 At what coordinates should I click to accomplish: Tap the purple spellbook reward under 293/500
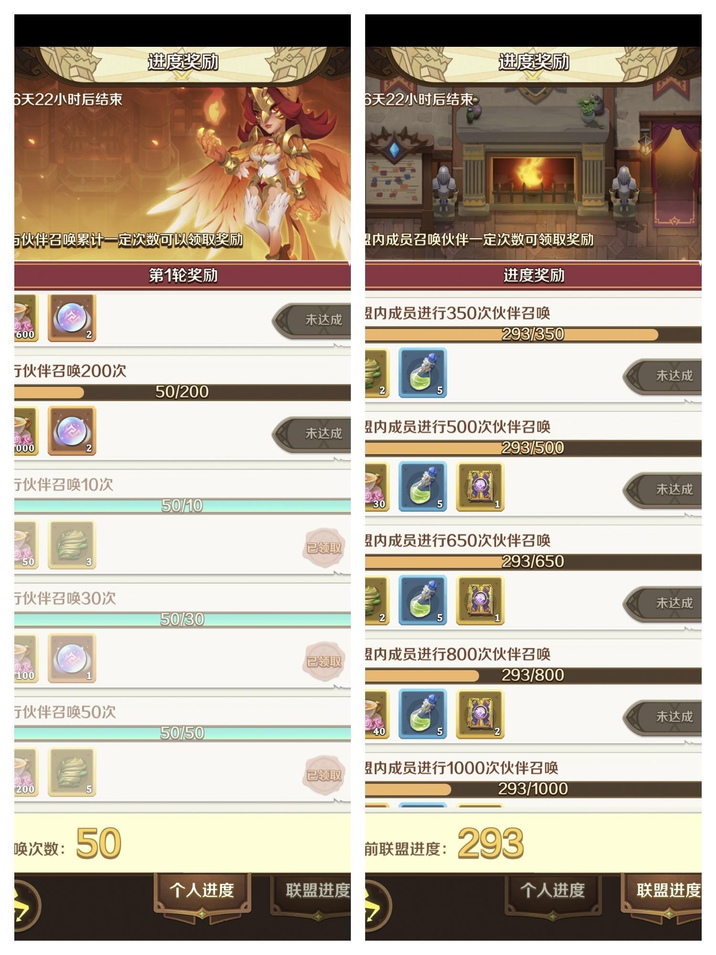coord(480,487)
